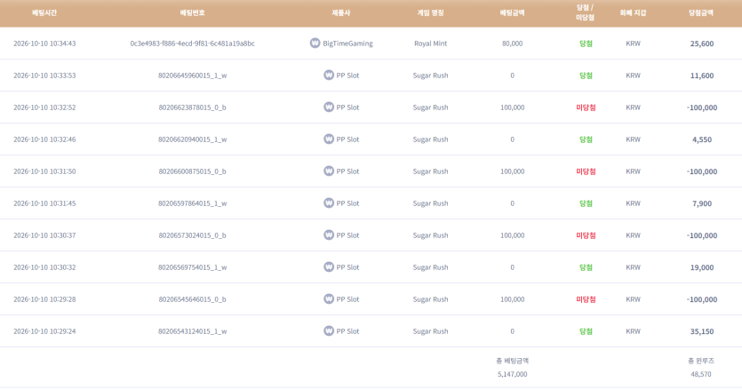Screen dimensions: 742x390
Task: Select bet number 80206600875015_0_b
Action: pos(193,171)
